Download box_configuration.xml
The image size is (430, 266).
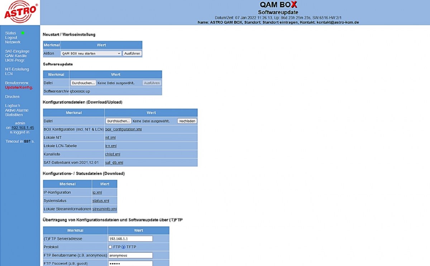pos(123,129)
